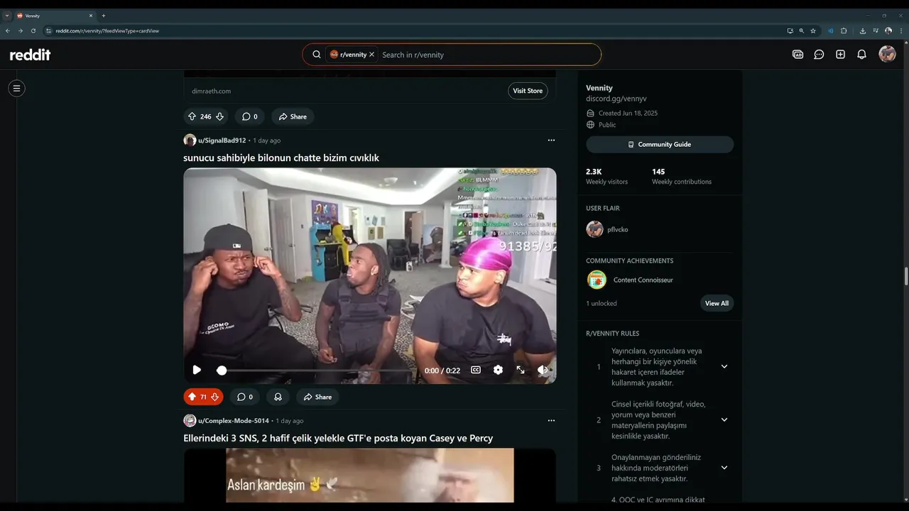The image size is (909, 511).
Task: Click the page vertical scrollbar
Action: coord(905,275)
